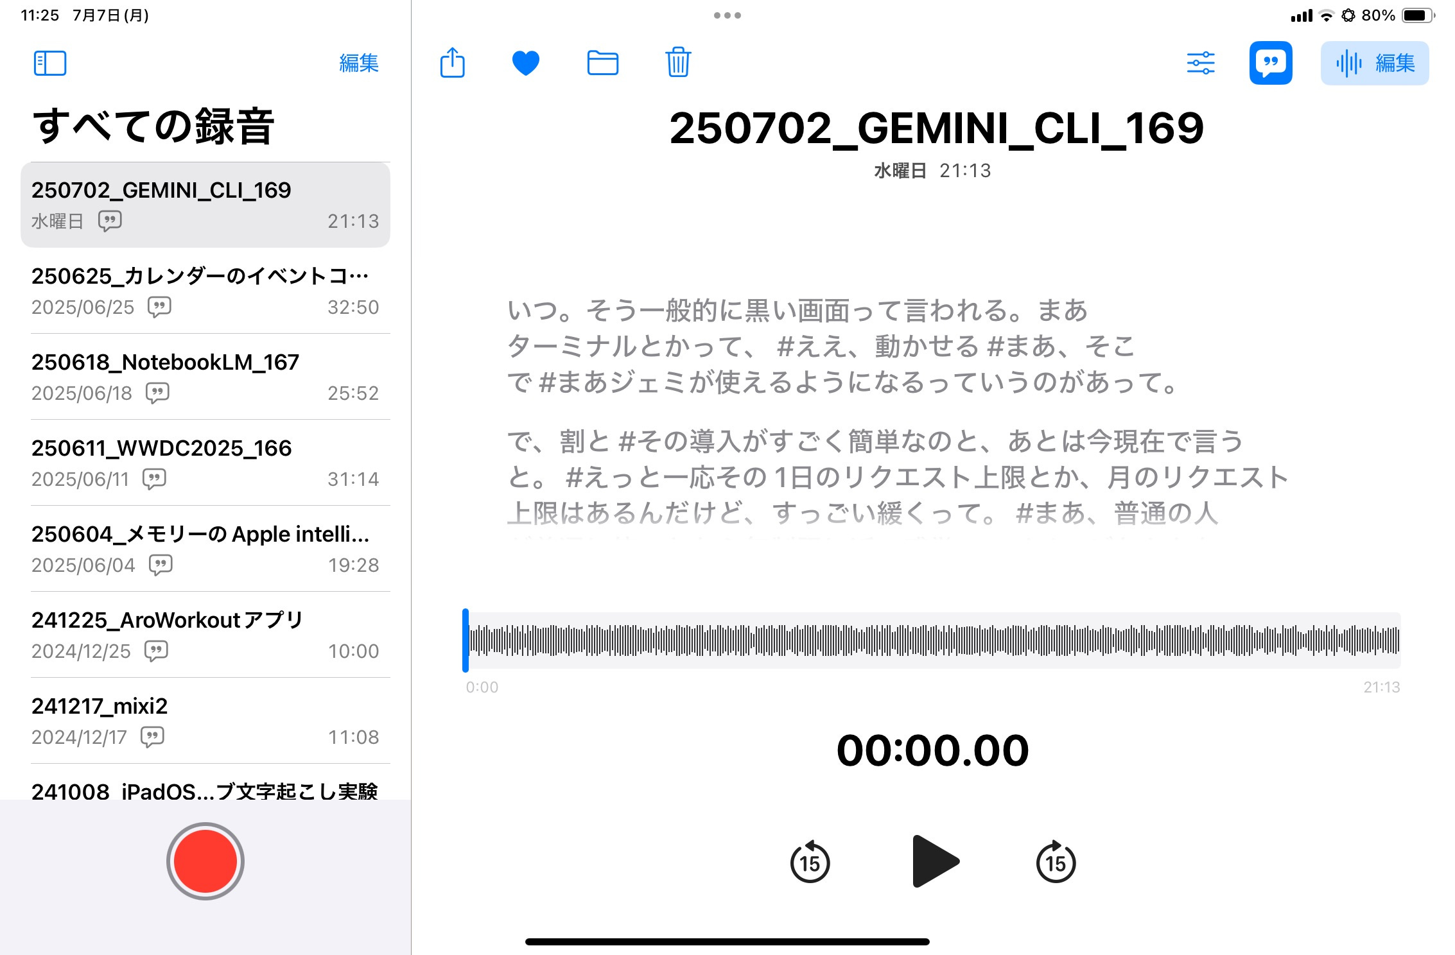This screenshot has height=955, width=1455.
Task: Tap the 21:13 end time label under waveform
Action: (1382, 687)
